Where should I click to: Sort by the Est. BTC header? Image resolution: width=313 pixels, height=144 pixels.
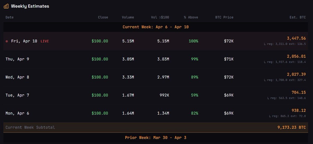[x=298, y=17]
